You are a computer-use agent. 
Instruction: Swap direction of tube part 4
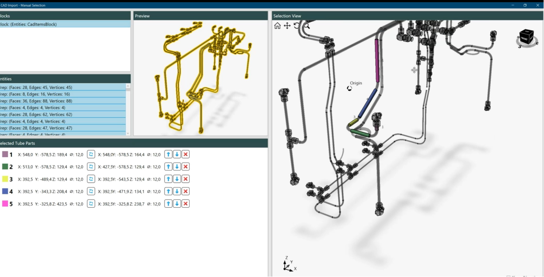pos(90,191)
